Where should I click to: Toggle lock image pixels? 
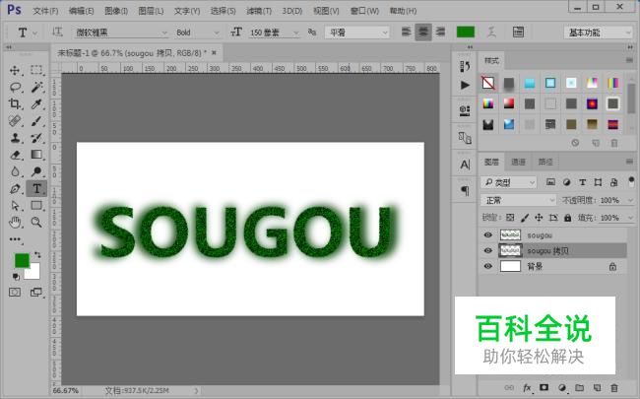pos(525,218)
